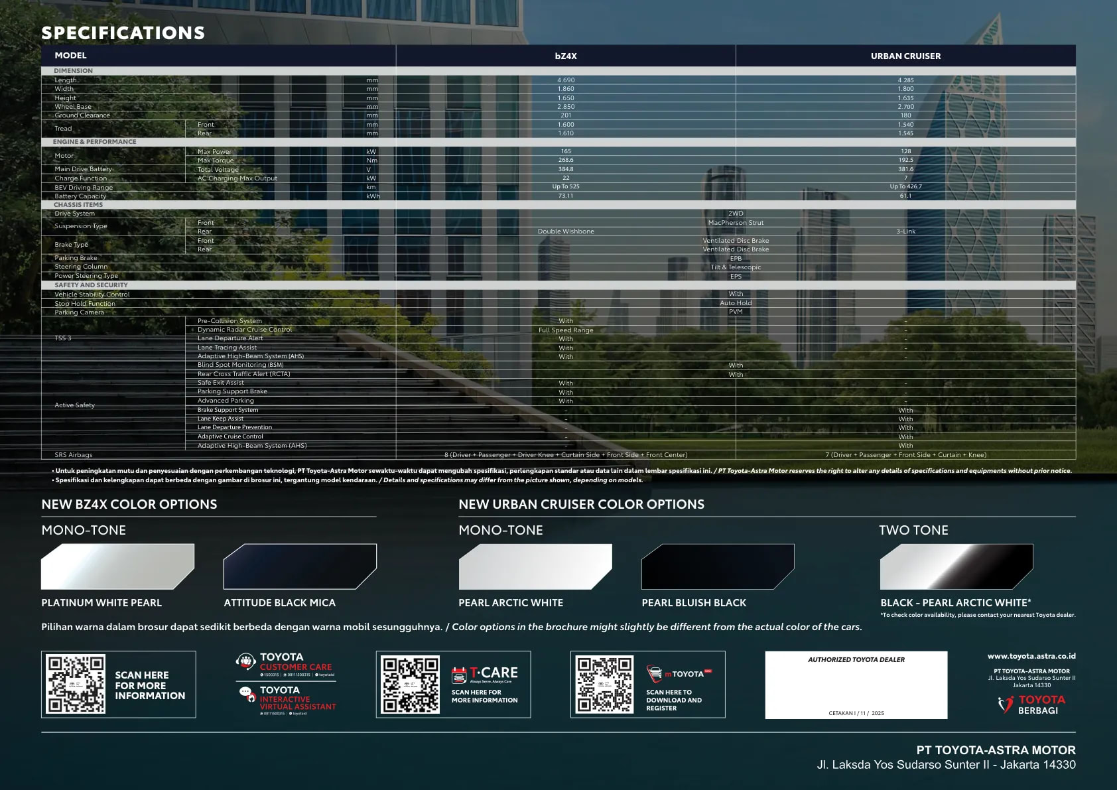Image resolution: width=1117 pixels, height=790 pixels.
Task: Click the Toyota Interactive Virtual Assistant icon
Action: [248, 694]
